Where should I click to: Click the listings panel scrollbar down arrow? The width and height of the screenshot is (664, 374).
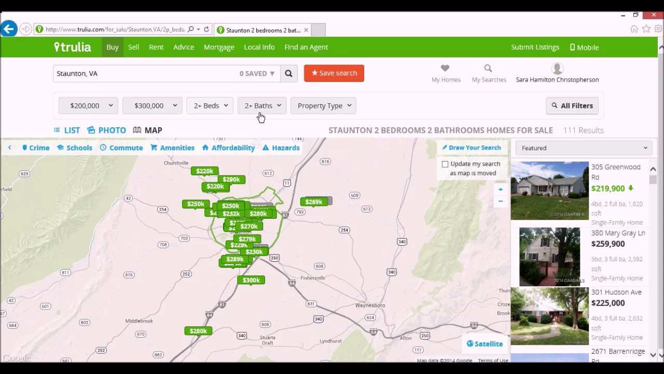[x=653, y=355]
